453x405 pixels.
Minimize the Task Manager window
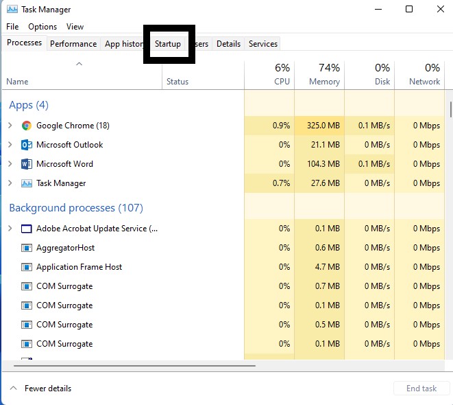(x=378, y=9)
